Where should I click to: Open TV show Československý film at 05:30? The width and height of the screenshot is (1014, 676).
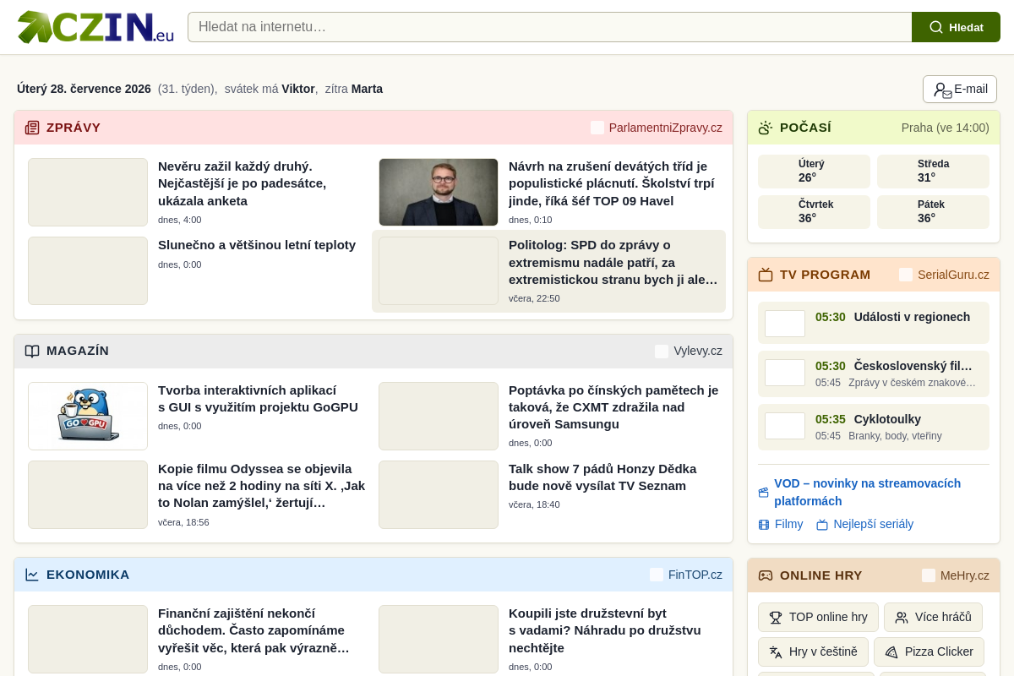874,373
